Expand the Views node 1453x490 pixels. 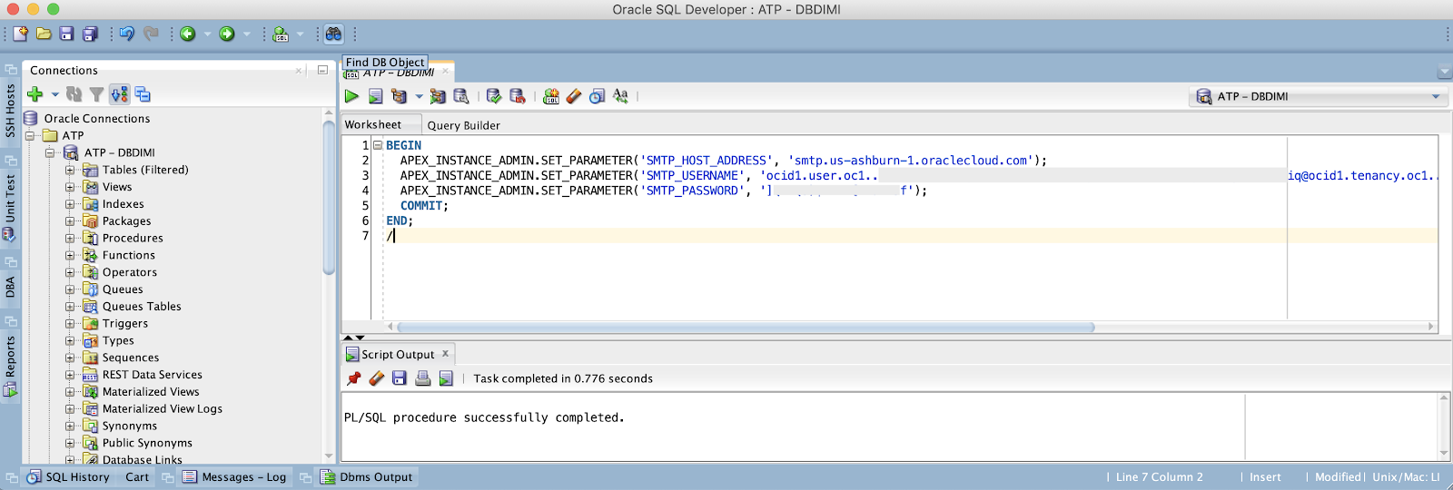70,187
